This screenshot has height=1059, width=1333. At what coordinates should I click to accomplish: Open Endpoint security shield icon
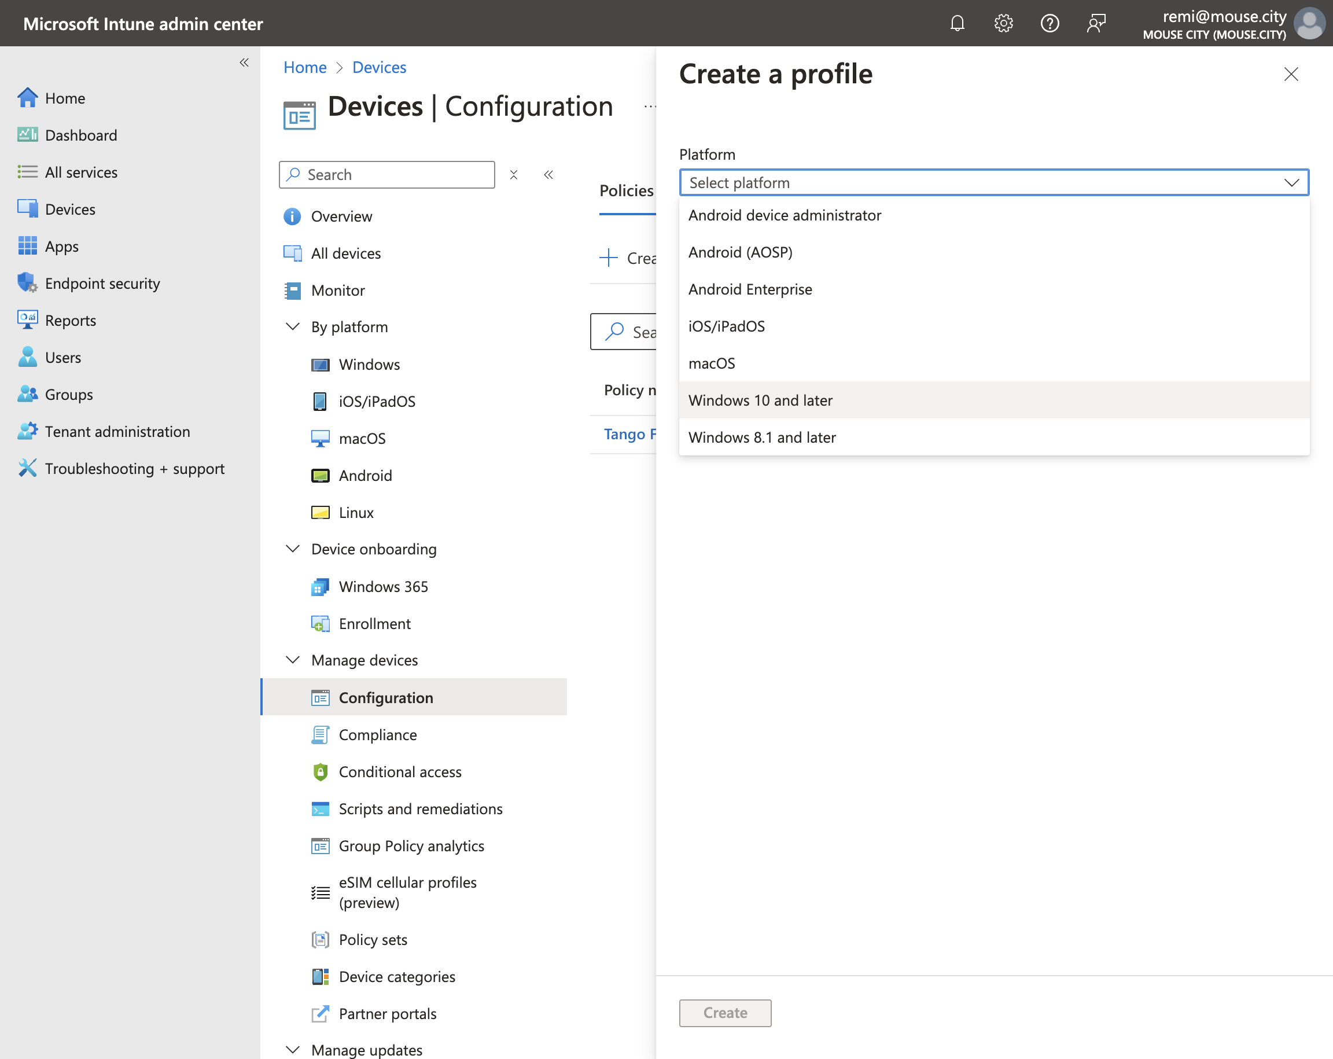click(x=28, y=282)
